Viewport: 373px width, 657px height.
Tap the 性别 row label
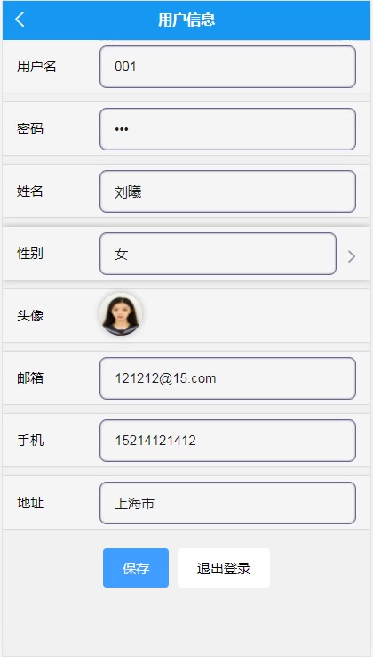30,254
